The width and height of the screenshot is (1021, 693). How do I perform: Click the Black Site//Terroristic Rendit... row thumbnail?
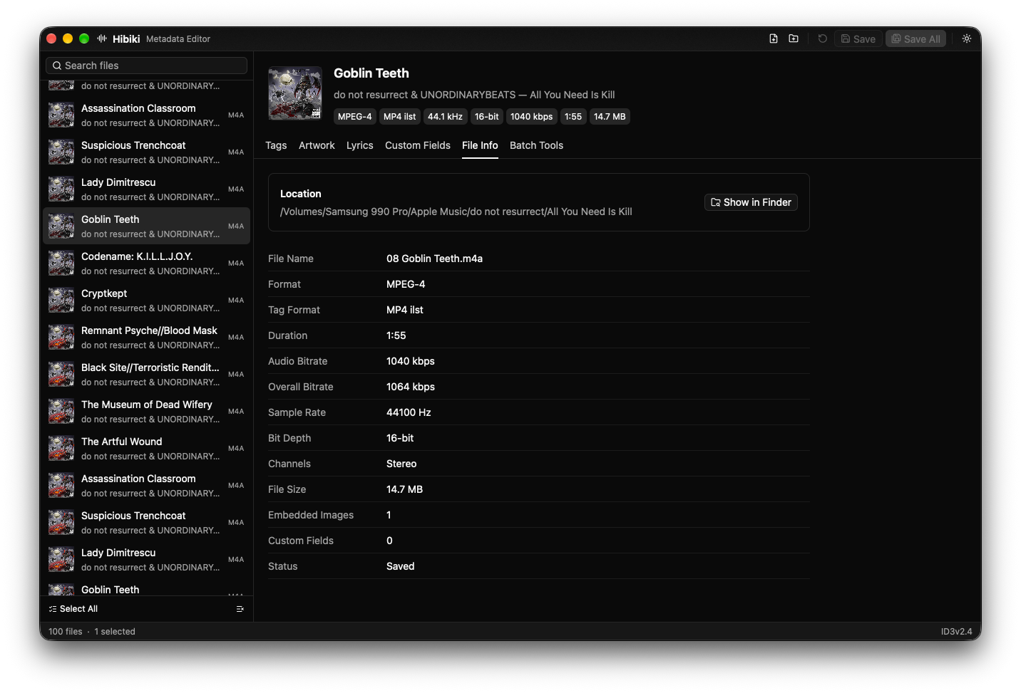click(x=61, y=374)
